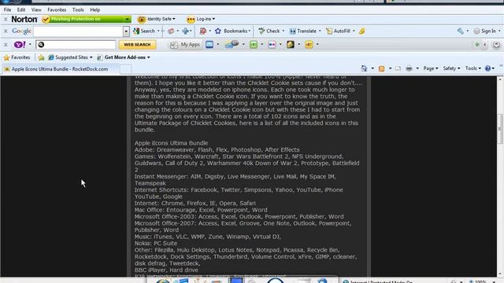Click the Google toolbar news icon
The width and height of the screenshot is (504, 283).
click(x=171, y=31)
